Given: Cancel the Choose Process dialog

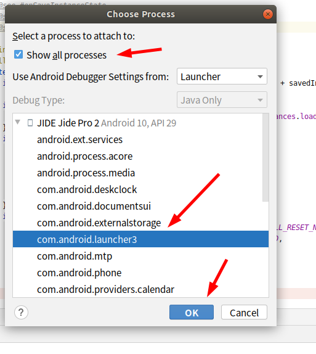Looking at the screenshot, I should [x=245, y=313].
